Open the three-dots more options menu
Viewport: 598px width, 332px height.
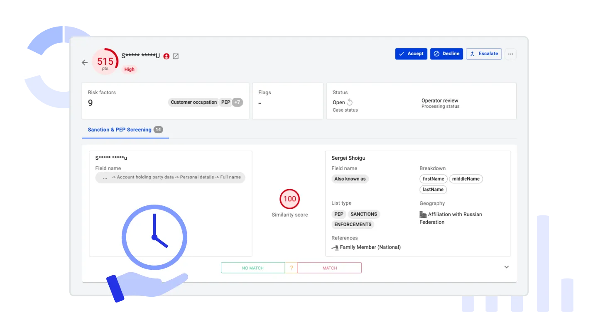510,54
